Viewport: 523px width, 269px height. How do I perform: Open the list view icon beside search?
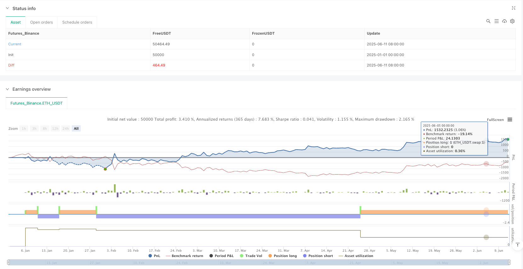coord(496,21)
